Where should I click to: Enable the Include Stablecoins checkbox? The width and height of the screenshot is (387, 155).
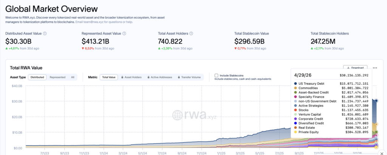pos(217,76)
